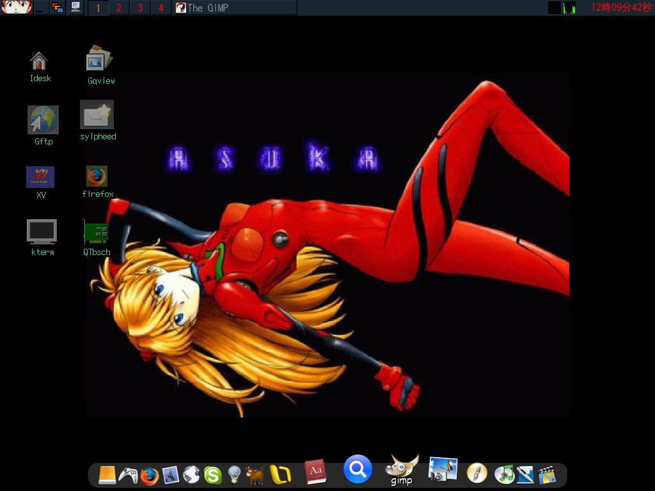The width and height of the screenshot is (655, 491).
Task: Launch the kterm terminal desktop icon
Action: [x=41, y=230]
